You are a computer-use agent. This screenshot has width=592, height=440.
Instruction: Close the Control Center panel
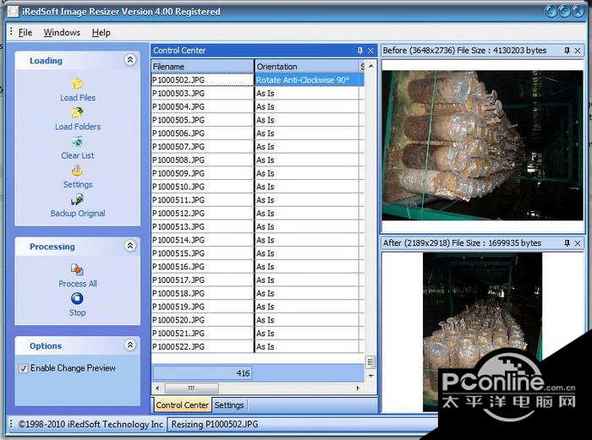click(x=370, y=50)
